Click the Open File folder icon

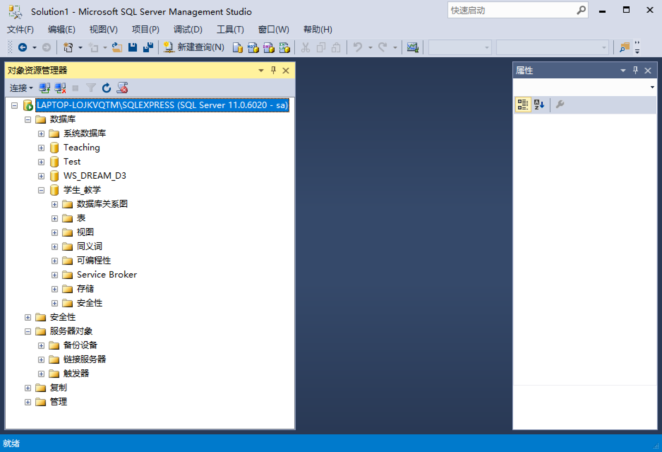(117, 47)
